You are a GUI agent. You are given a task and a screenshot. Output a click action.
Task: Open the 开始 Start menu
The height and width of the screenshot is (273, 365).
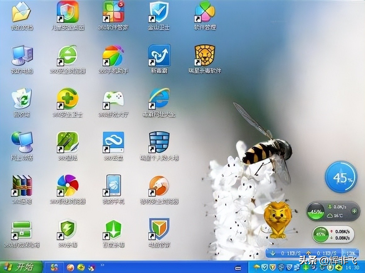21,267
